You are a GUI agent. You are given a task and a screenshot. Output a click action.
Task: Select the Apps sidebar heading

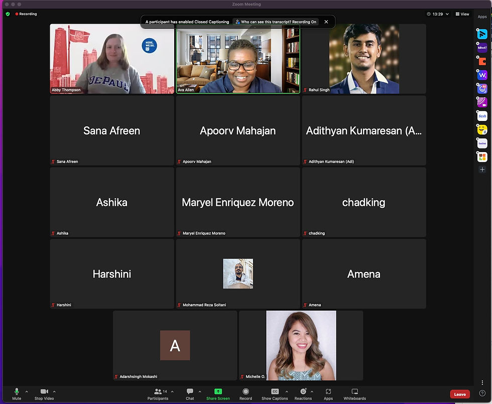point(482,17)
